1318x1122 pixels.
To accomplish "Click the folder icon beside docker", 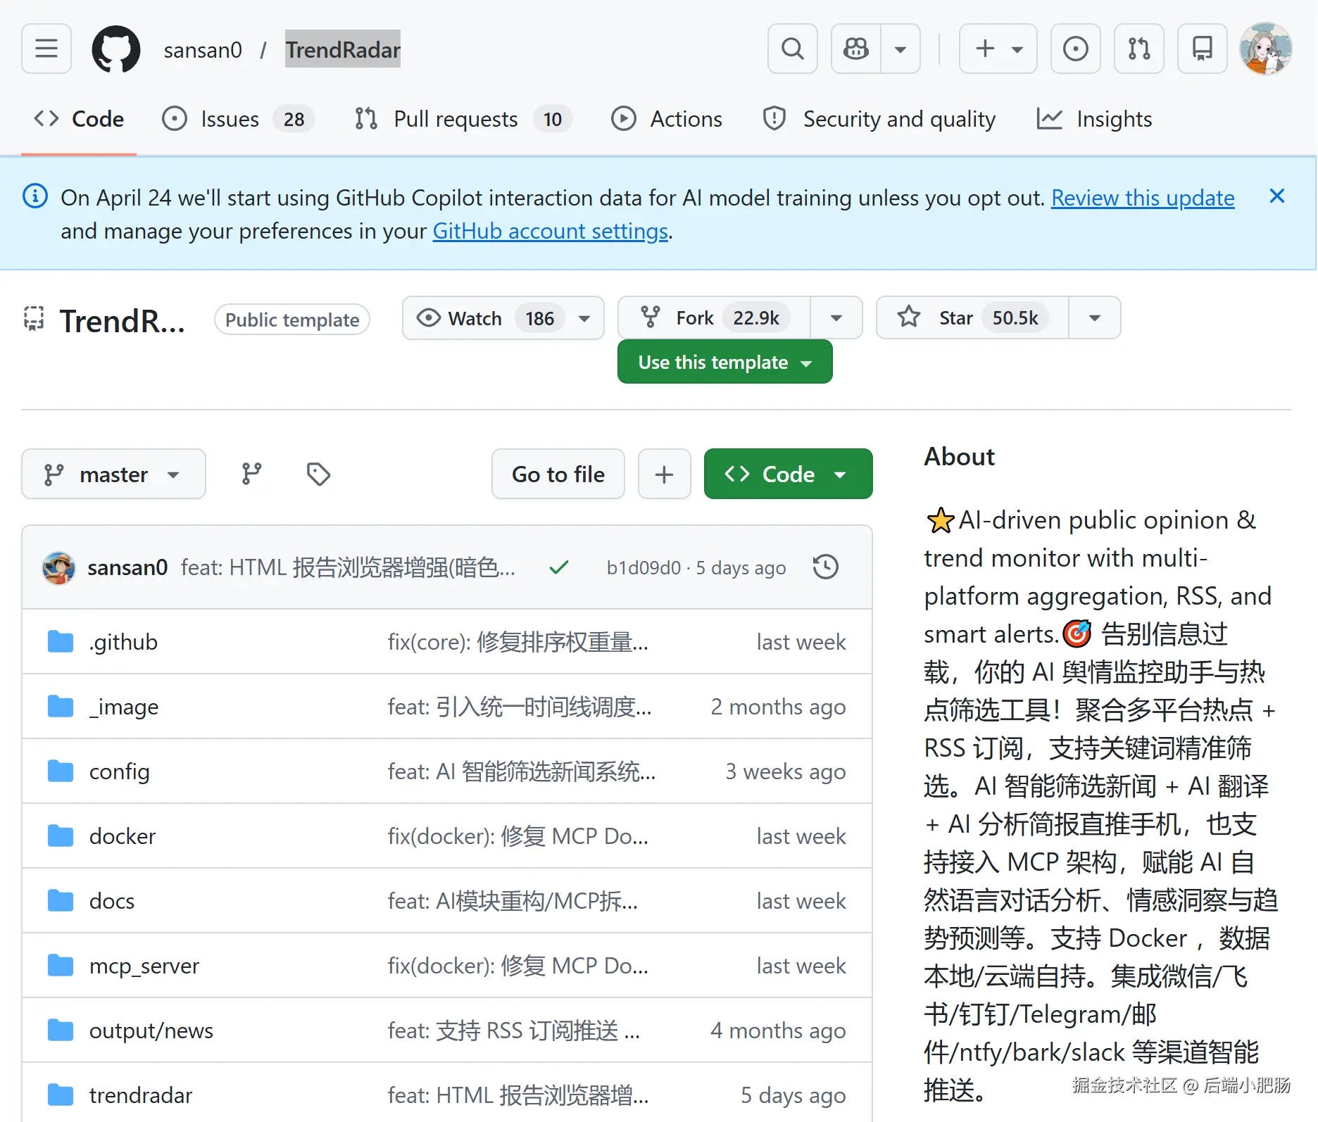I will (61, 836).
